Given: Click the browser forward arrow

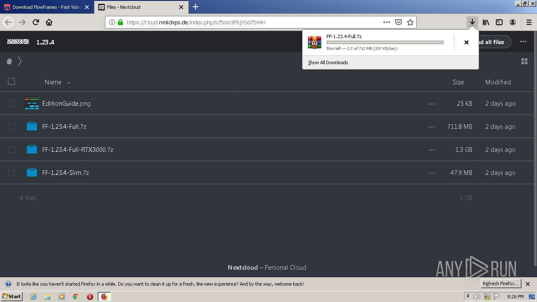Looking at the screenshot, I should (22, 22).
